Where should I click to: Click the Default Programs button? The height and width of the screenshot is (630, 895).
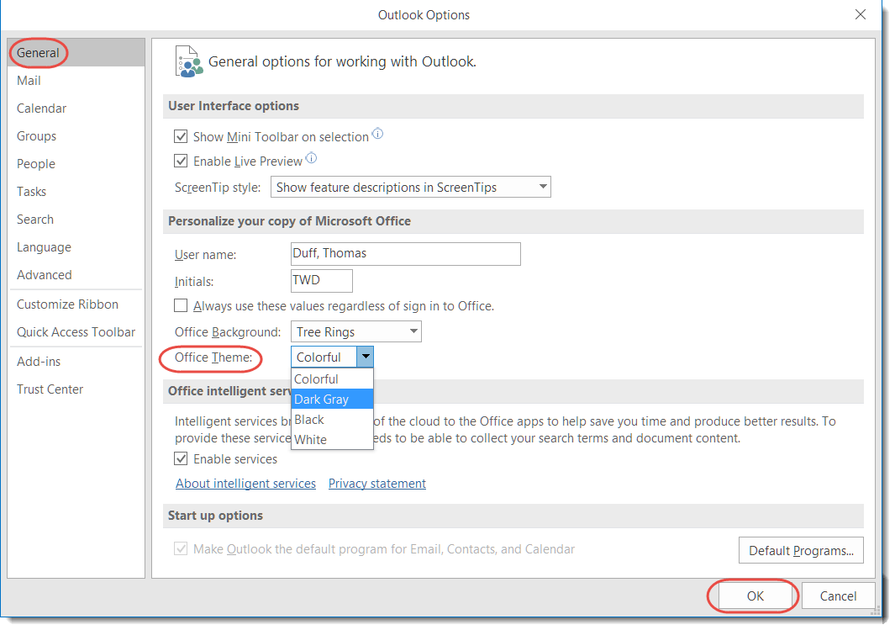[800, 549]
